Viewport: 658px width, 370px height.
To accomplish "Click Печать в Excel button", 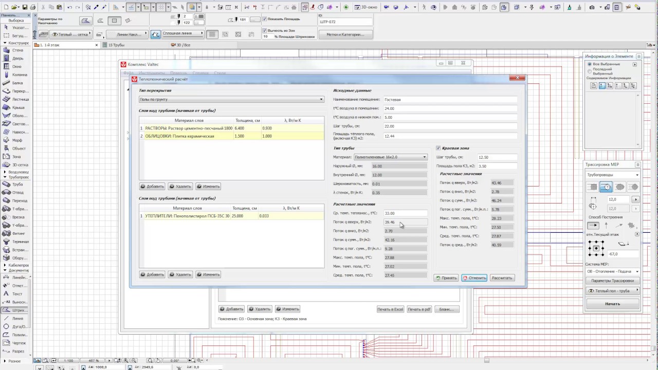I will tap(390, 309).
